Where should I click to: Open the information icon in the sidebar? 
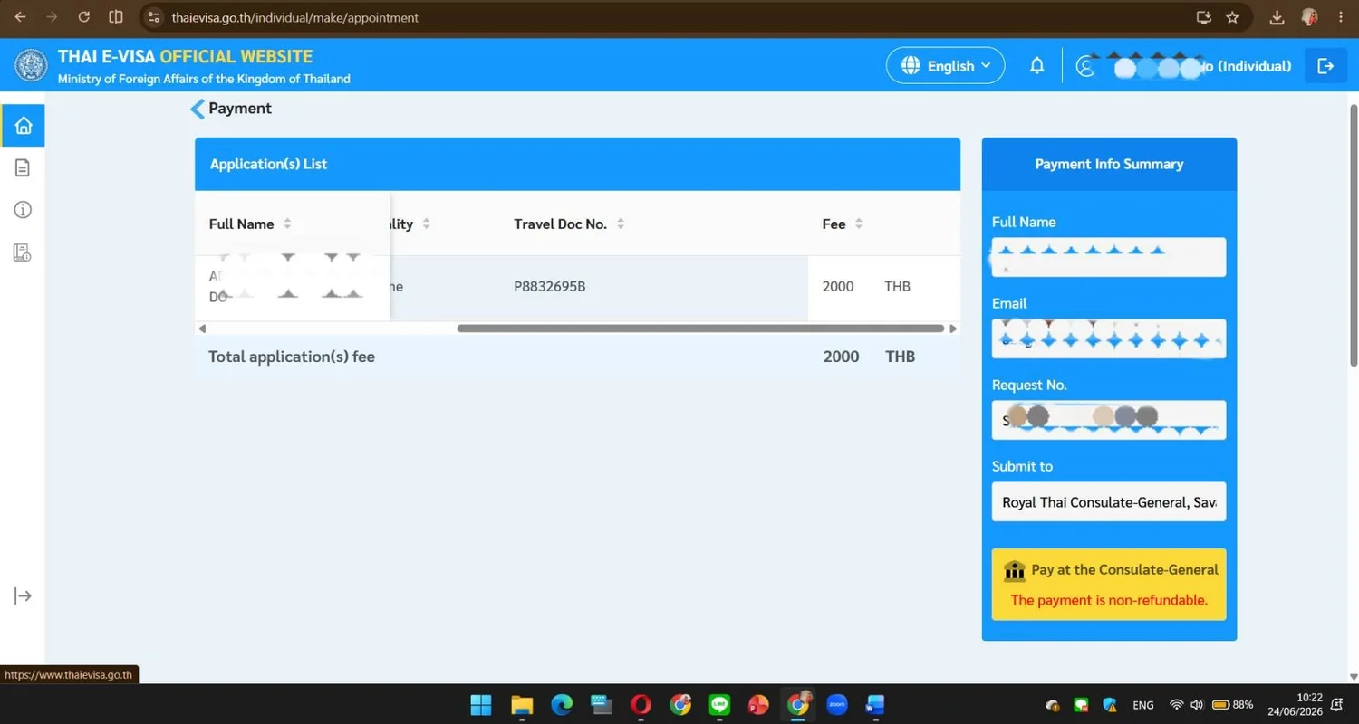point(23,210)
